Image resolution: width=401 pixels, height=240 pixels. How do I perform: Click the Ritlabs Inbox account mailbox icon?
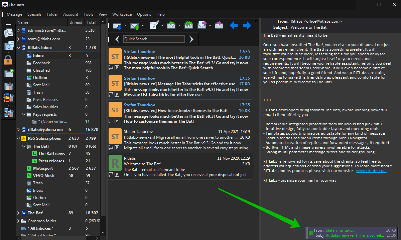pos(24,48)
